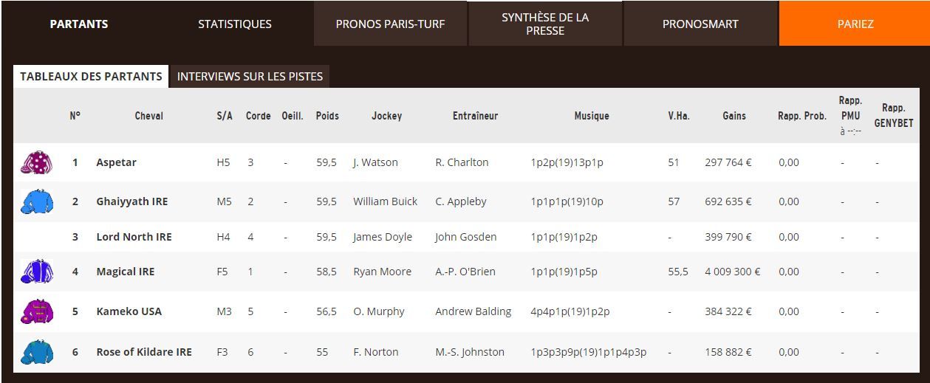Click Magical's blue and white striped silks icon
Viewport: 930px width, 383px height.
click(x=37, y=272)
